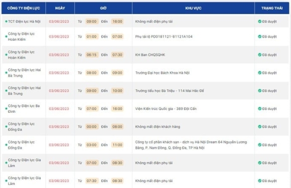Click start time 00:00 badge

(x=92, y=127)
